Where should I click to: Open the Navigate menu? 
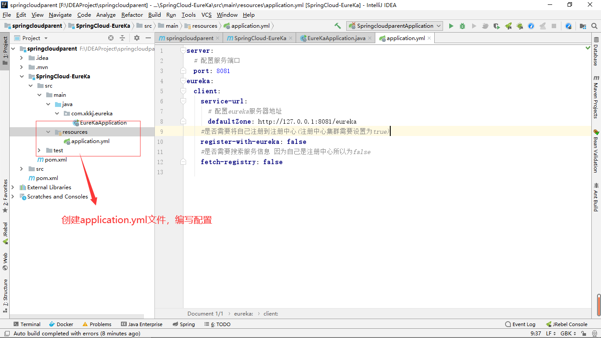[60, 15]
